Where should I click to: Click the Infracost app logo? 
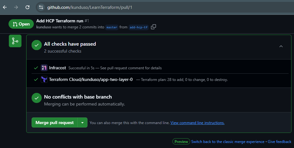click(44, 68)
